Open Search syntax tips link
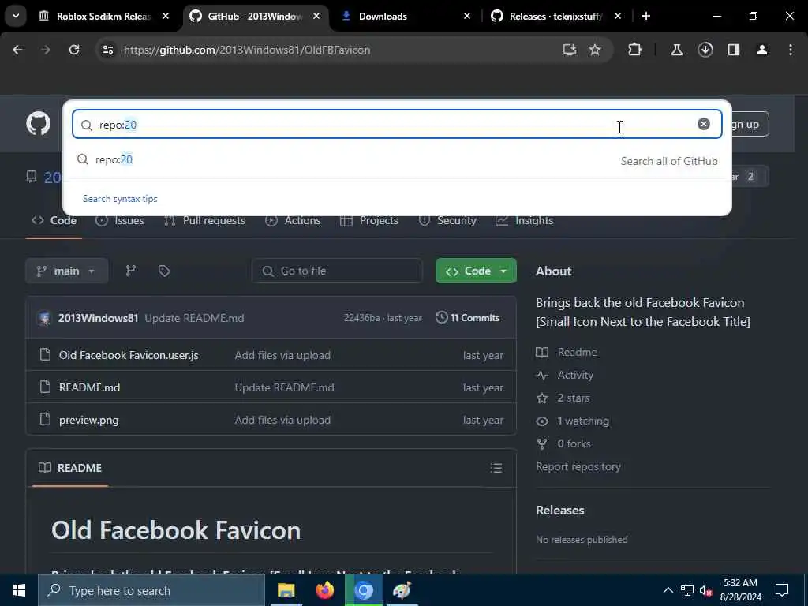The height and width of the screenshot is (606, 808). point(120,199)
